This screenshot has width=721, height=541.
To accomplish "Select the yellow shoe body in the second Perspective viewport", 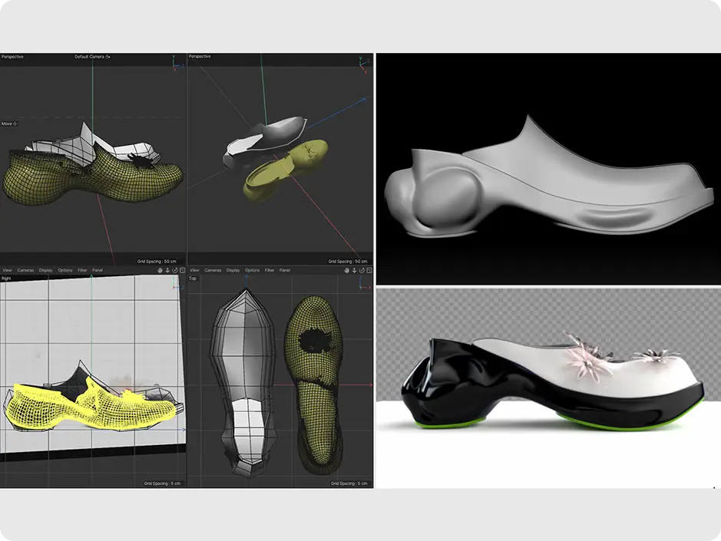I will click(285, 170).
